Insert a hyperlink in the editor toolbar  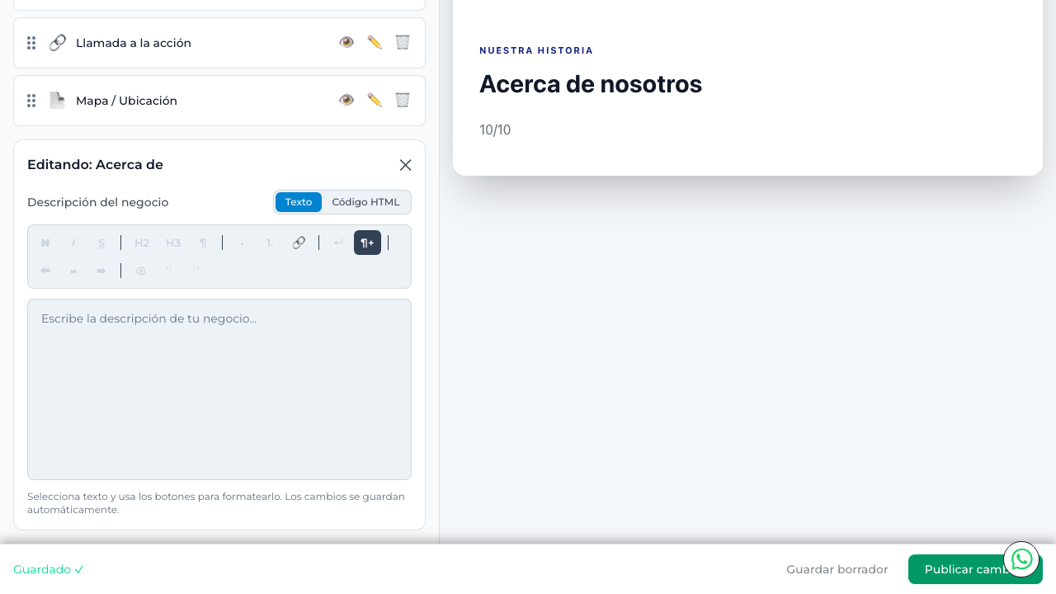point(299,243)
